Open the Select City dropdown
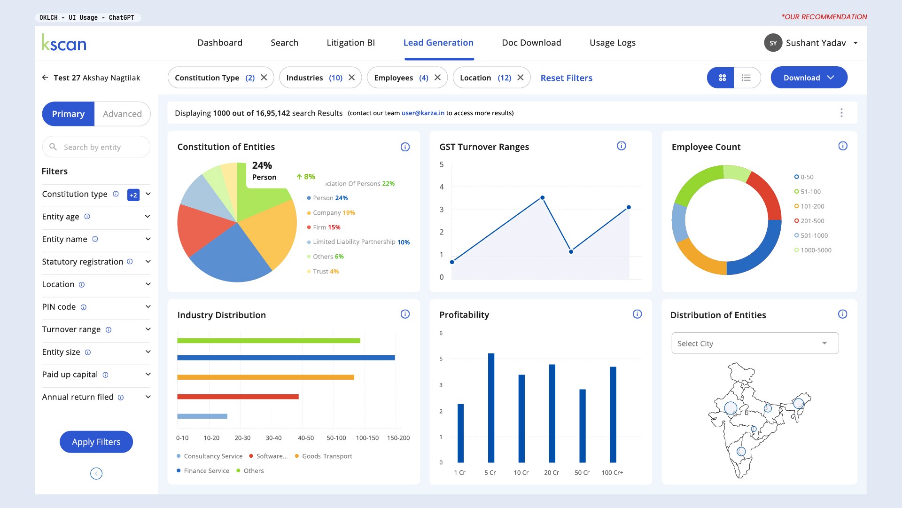This screenshot has width=902, height=508. click(754, 344)
